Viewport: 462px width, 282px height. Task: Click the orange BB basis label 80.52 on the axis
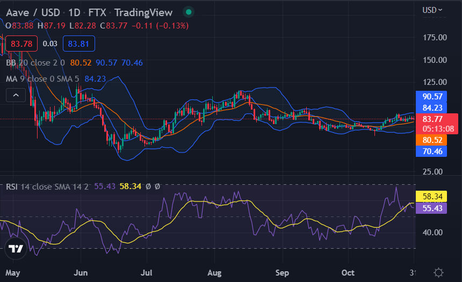(x=431, y=140)
